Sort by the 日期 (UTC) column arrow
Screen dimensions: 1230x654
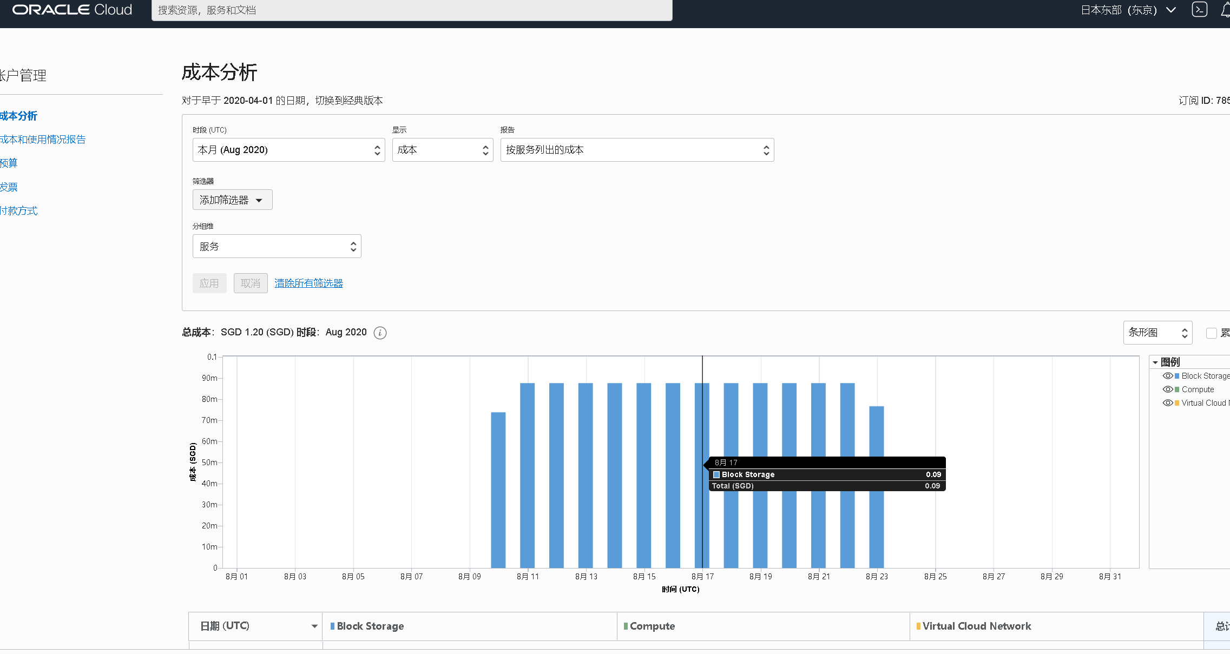(x=314, y=626)
